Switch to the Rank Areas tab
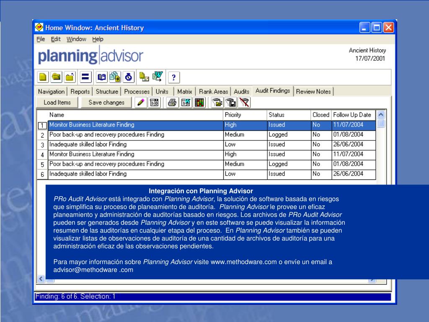The height and width of the screenshot is (322, 429). pyautogui.click(x=213, y=91)
